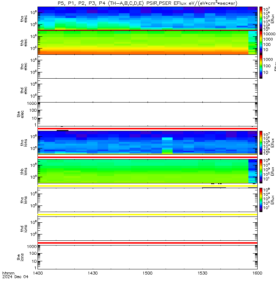Screen dimensions: 276x294
Task: Click the empty the ions plot panel
Action: (148, 257)
